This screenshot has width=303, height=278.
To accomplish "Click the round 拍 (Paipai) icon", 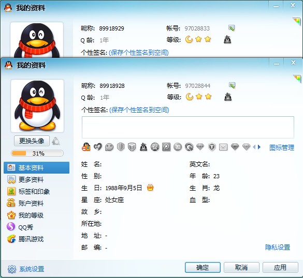I will [178, 147].
